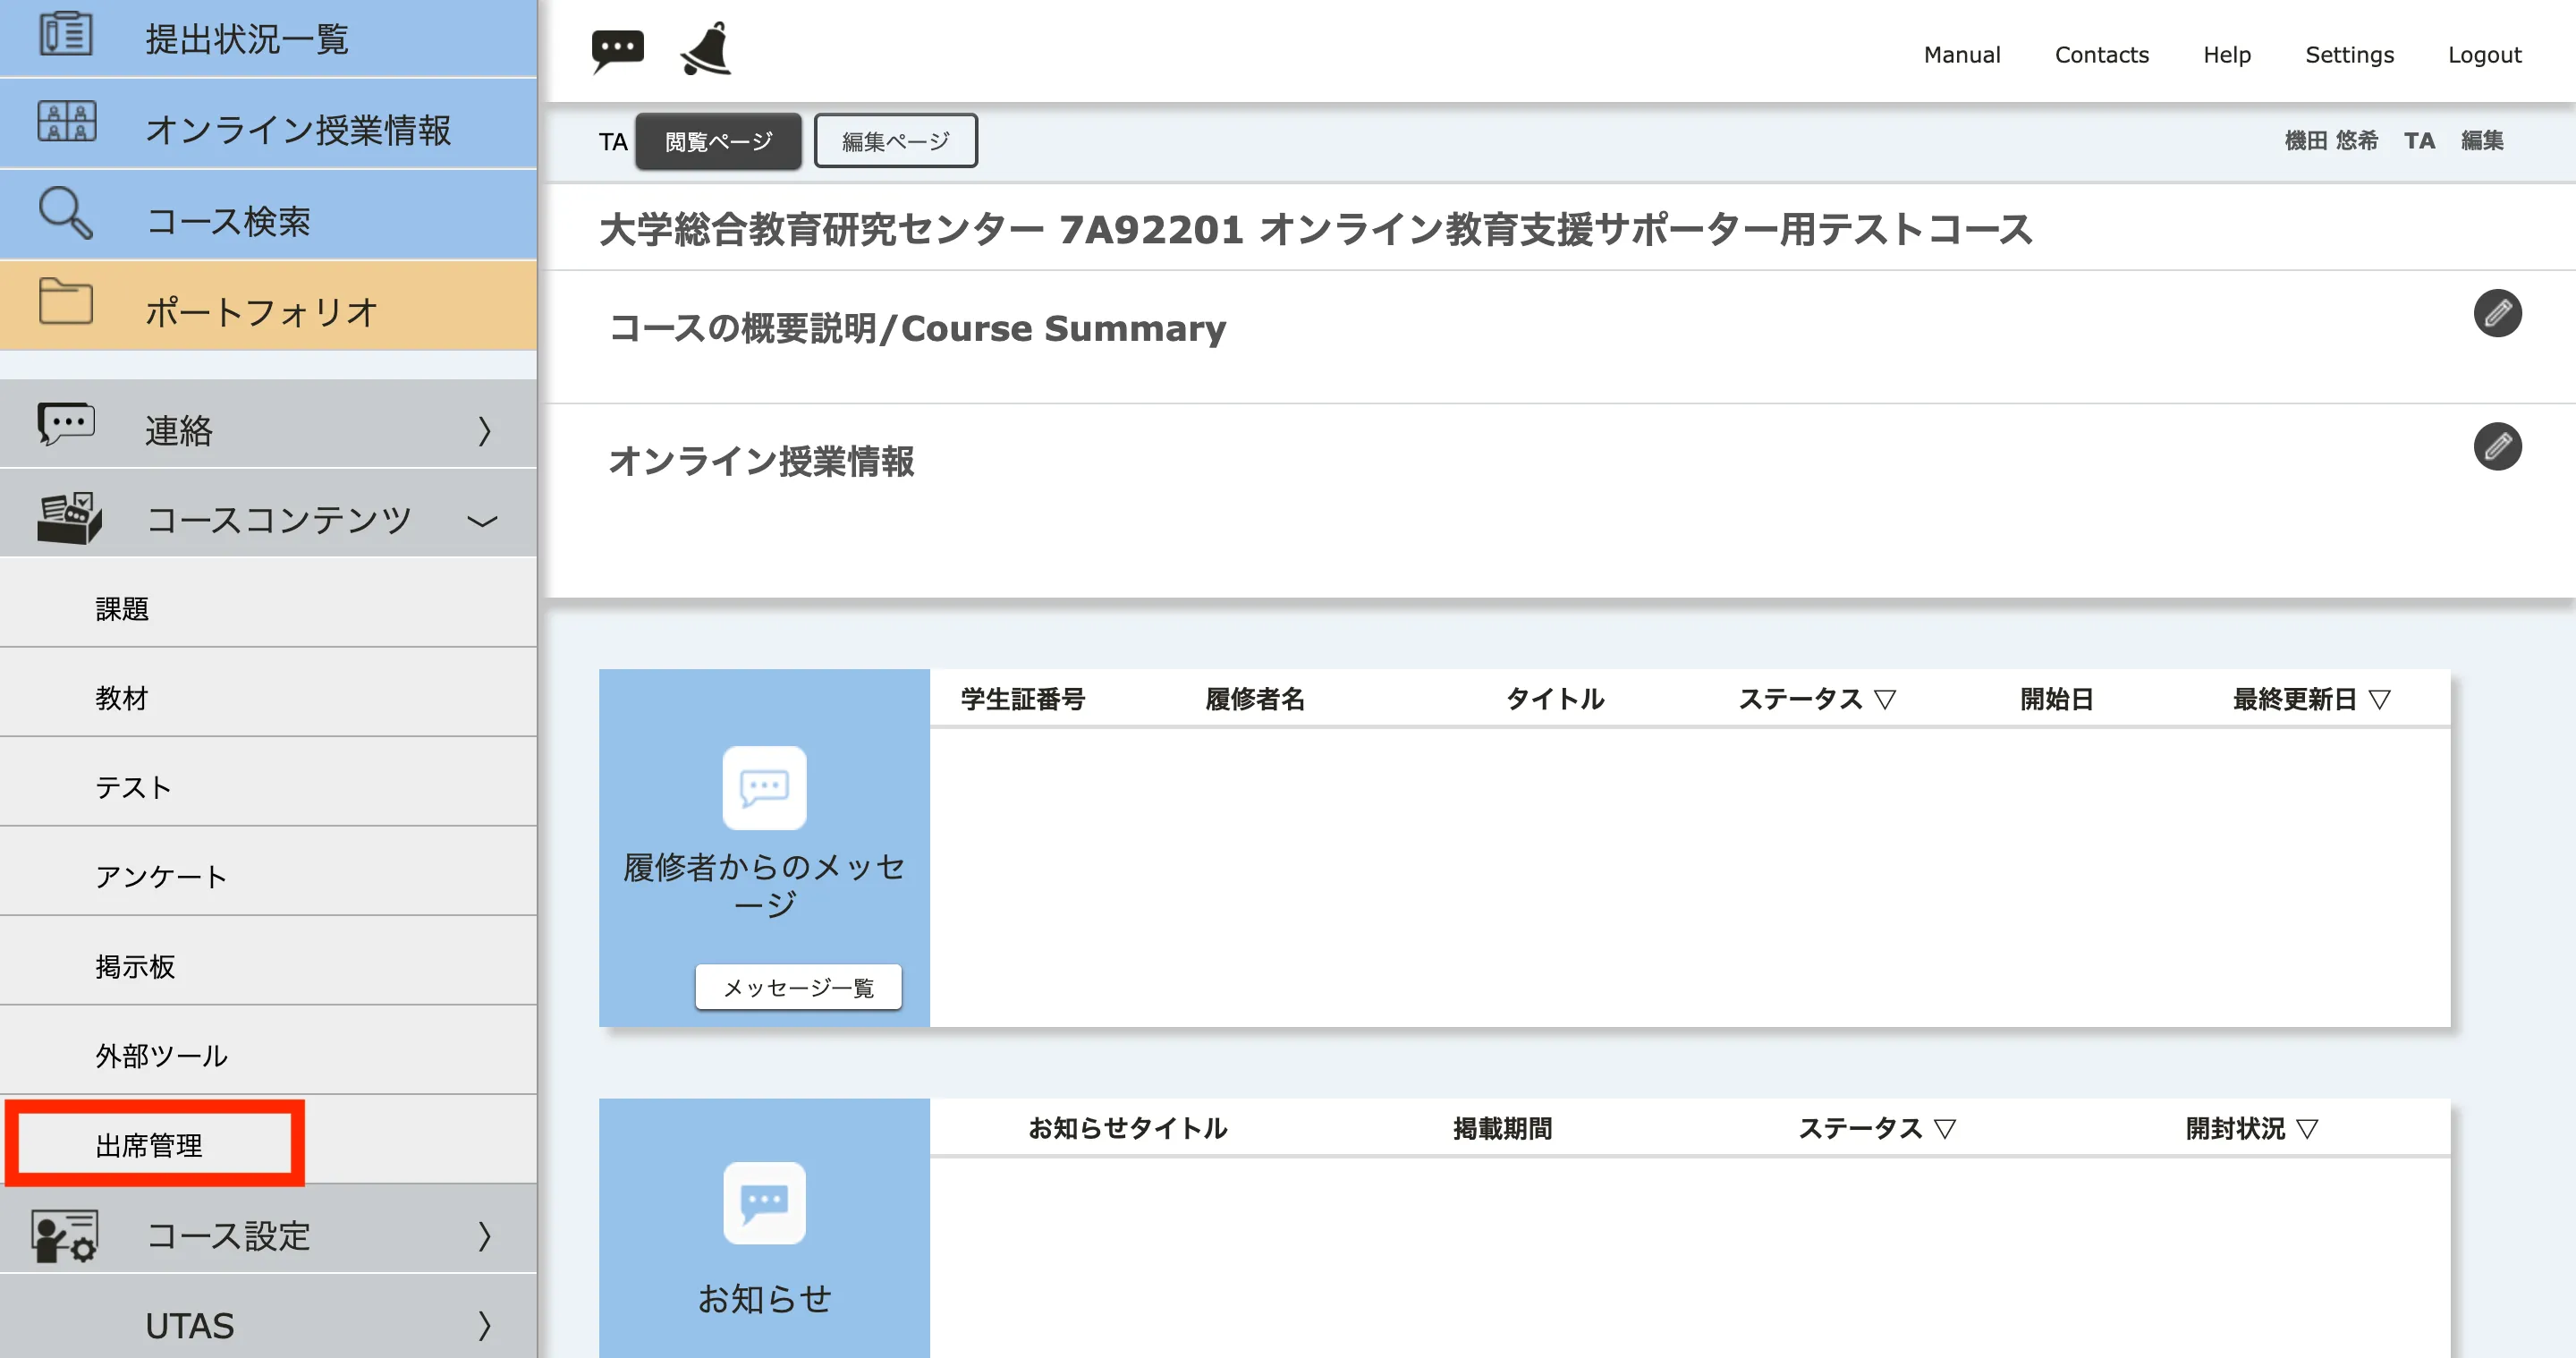This screenshot has height=1358, width=2576.
Task: Edit Course Summary with pencil icon
Action: pyautogui.click(x=2496, y=314)
